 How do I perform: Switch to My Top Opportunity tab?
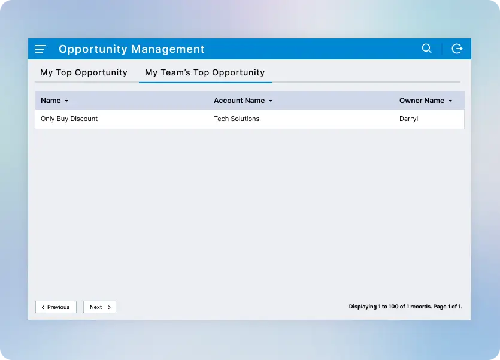tap(84, 72)
